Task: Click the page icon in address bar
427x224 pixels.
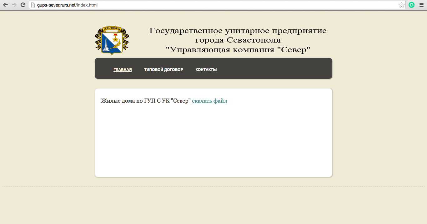Action: tap(33, 5)
